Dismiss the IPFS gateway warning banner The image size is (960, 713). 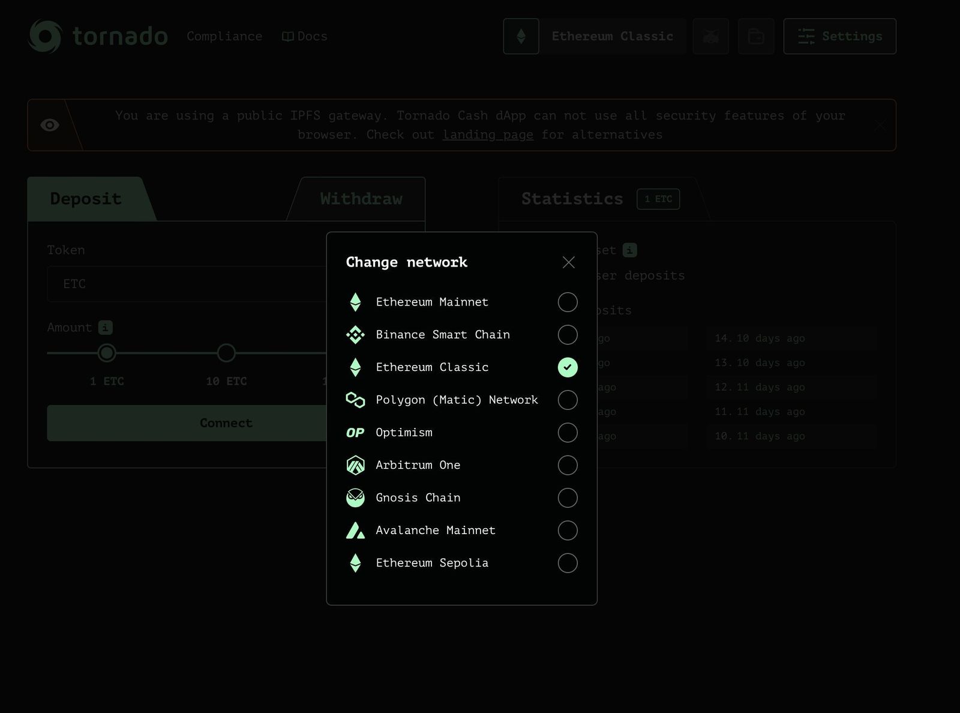click(x=880, y=125)
